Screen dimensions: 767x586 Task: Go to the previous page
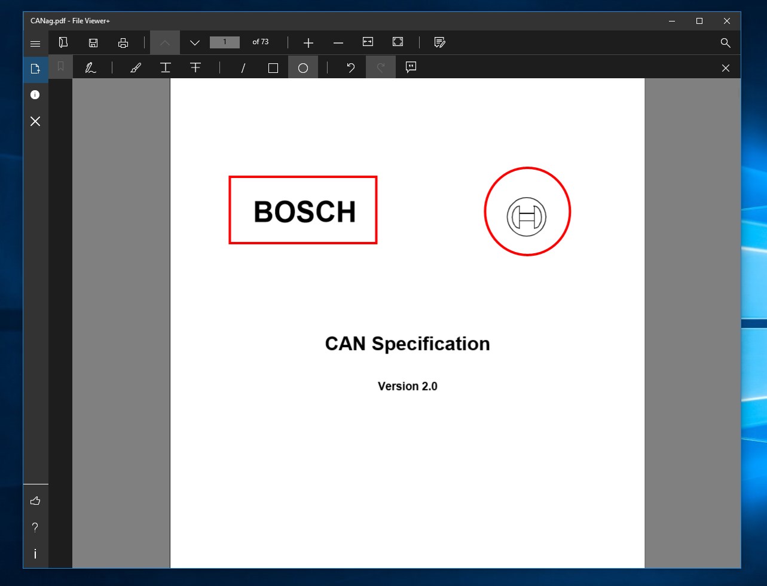pos(165,42)
